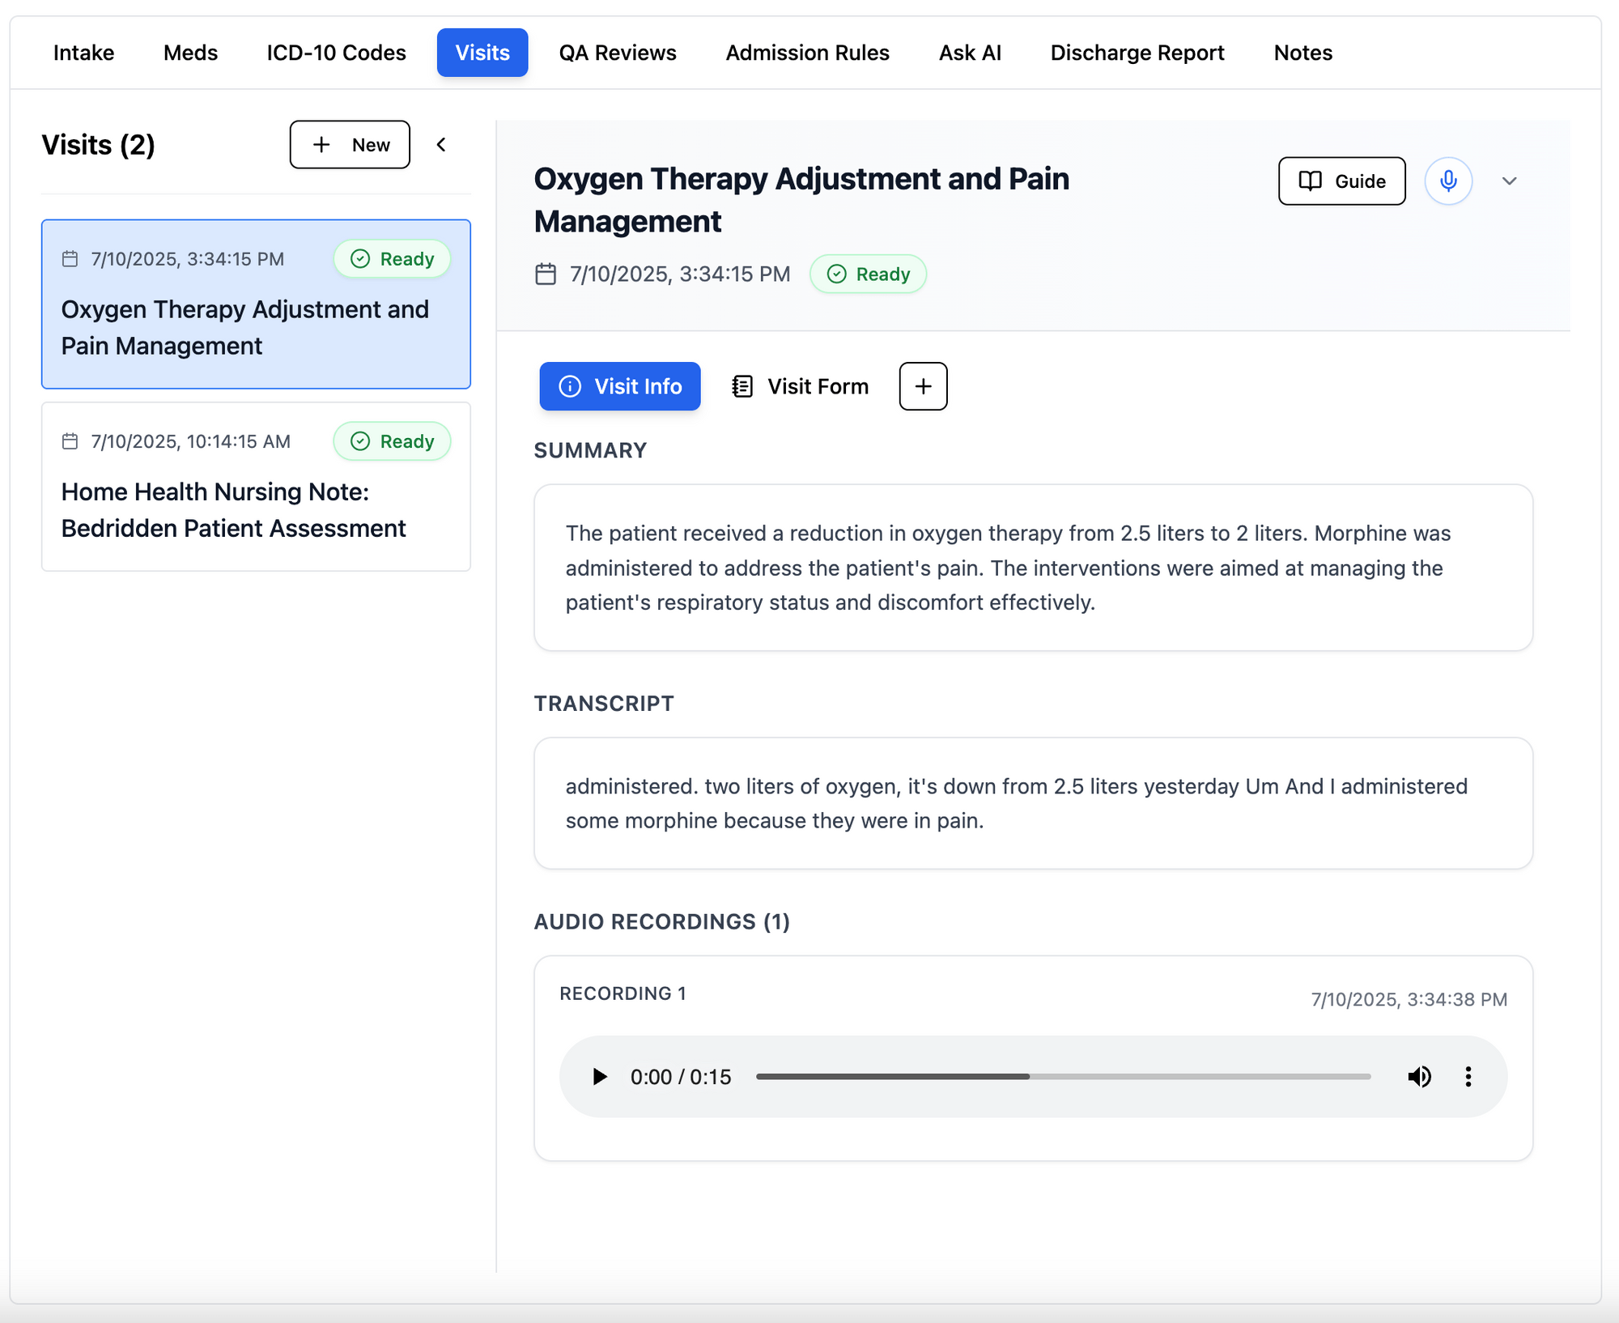Image resolution: width=1619 pixels, height=1323 pixels.
Task: Expand the chevron next to microphone
Action: click(1509, 181)
